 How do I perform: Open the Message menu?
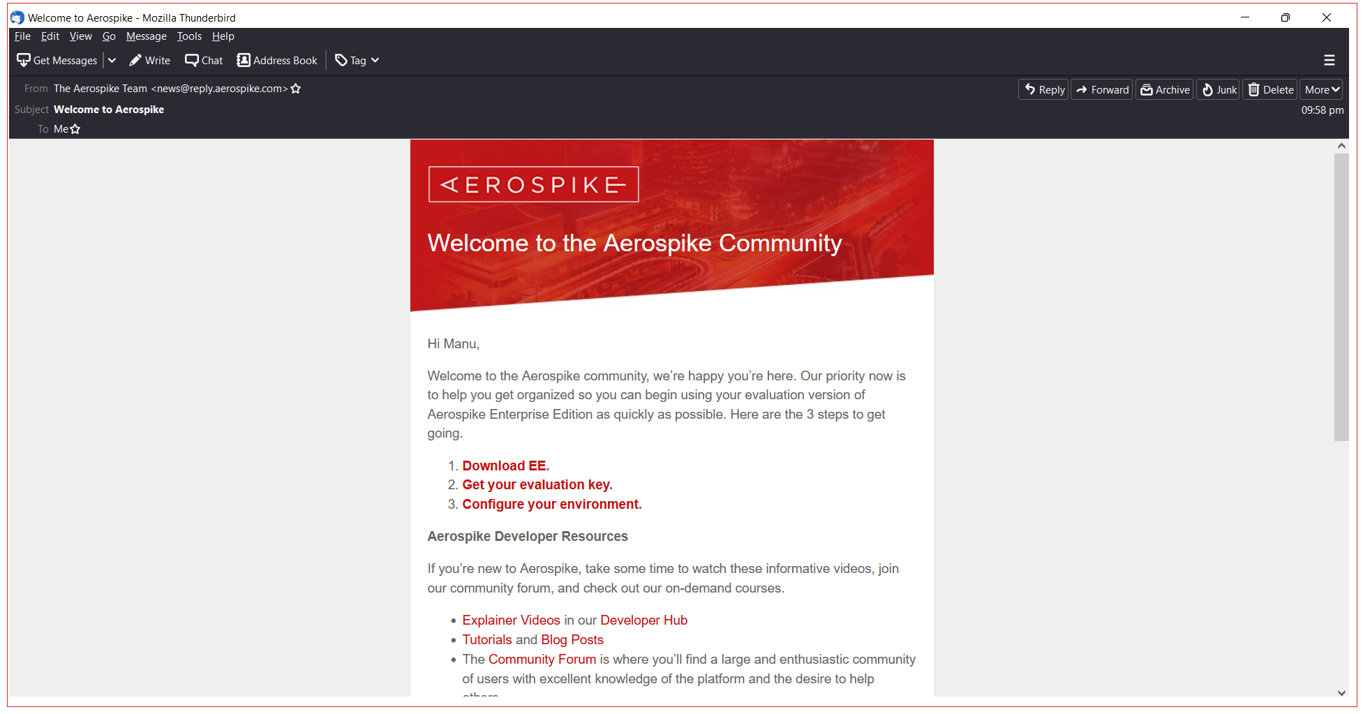(x=147, y=36)
